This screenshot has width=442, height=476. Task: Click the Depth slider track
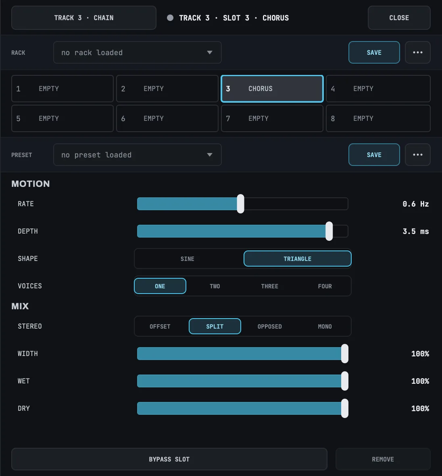[243, 231]
